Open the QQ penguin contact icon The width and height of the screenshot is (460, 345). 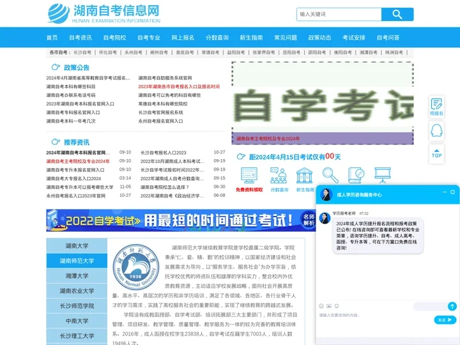click(x=436, y=130)
